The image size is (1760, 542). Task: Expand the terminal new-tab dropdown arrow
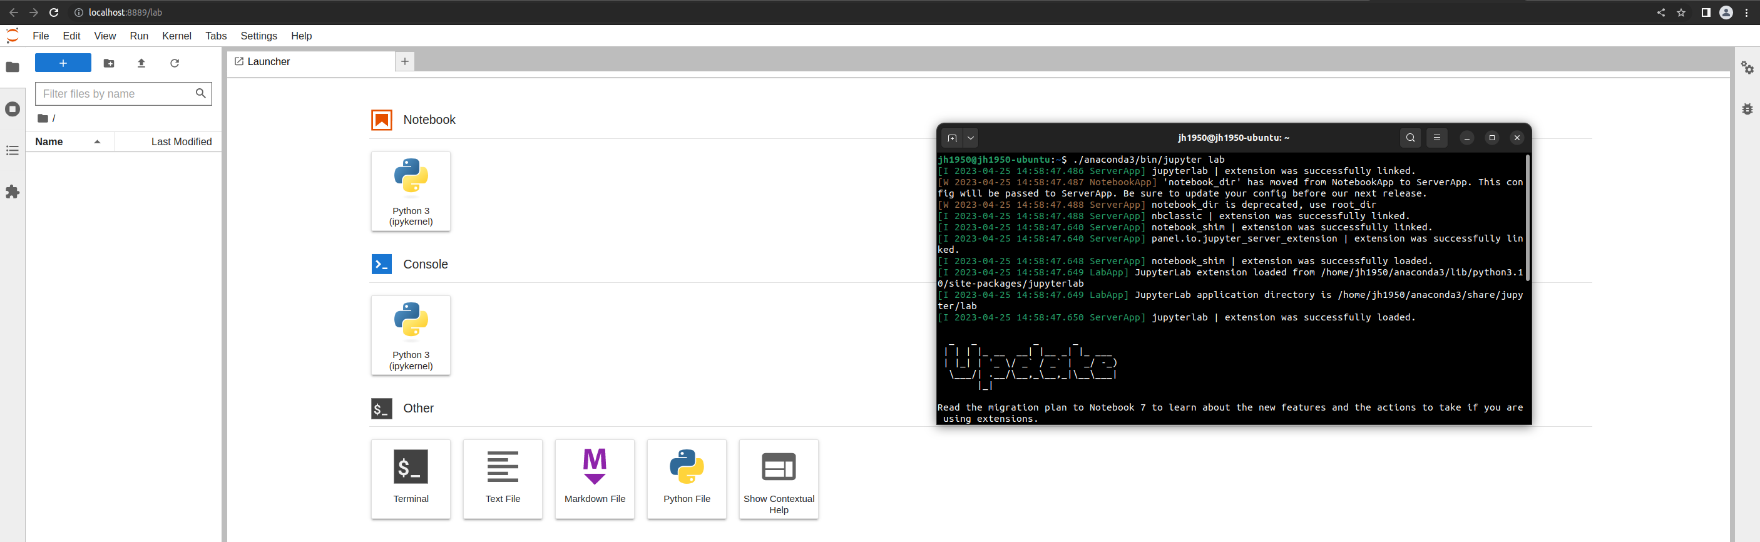click(970, 138)
